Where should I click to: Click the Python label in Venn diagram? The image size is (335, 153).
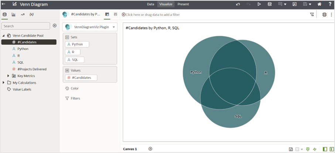coord(196,72)
